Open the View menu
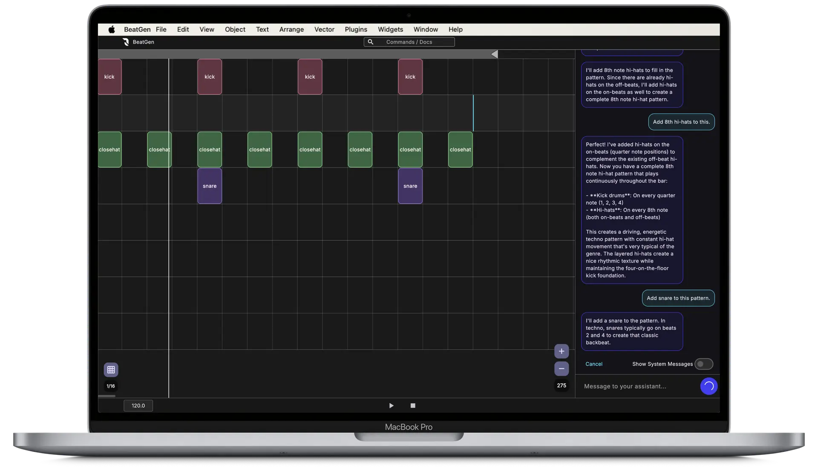 (207, 29)
